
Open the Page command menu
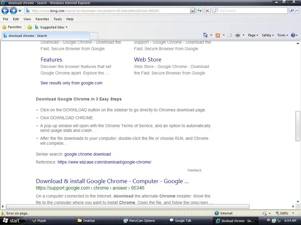click(253, 35)
